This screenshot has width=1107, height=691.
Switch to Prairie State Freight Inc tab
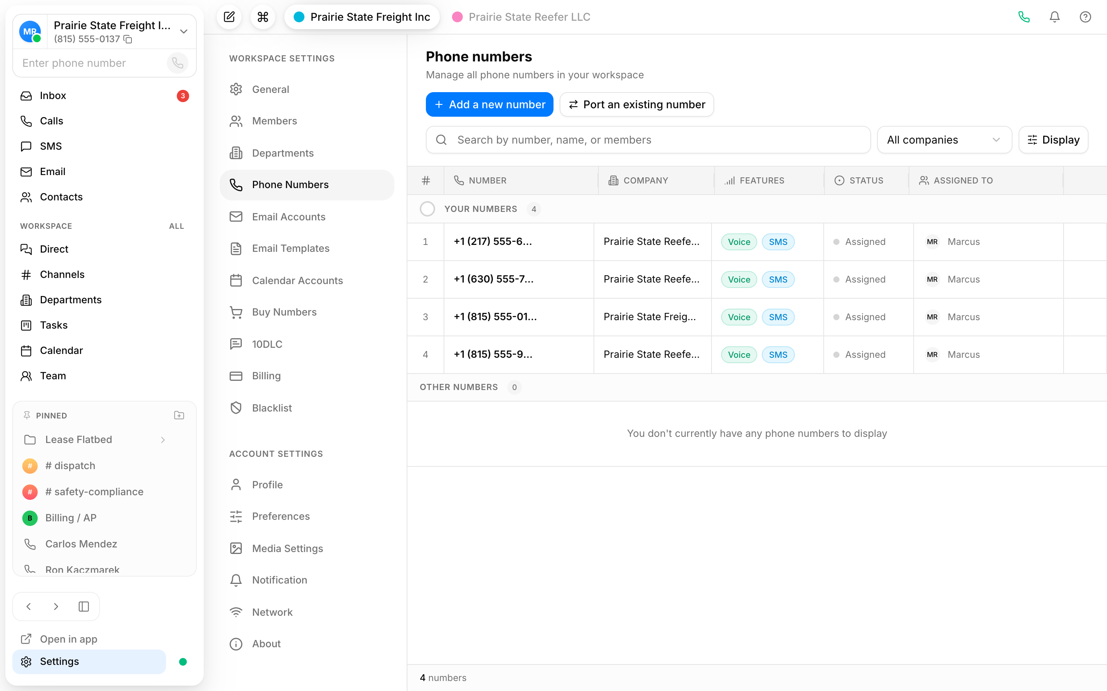tap(362, 17)
